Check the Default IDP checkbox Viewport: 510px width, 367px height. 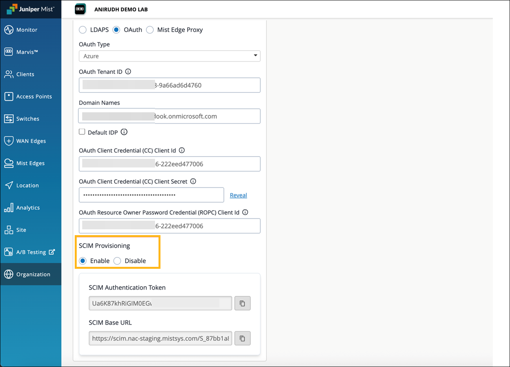click(x=82, y=132)
